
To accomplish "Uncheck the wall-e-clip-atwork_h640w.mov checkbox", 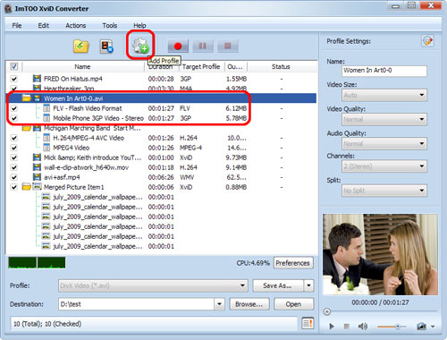I will [x=14, y=167].
